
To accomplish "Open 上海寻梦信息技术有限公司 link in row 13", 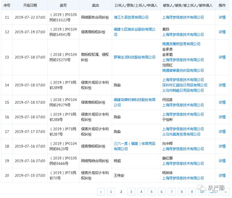I will pos(183,60).
